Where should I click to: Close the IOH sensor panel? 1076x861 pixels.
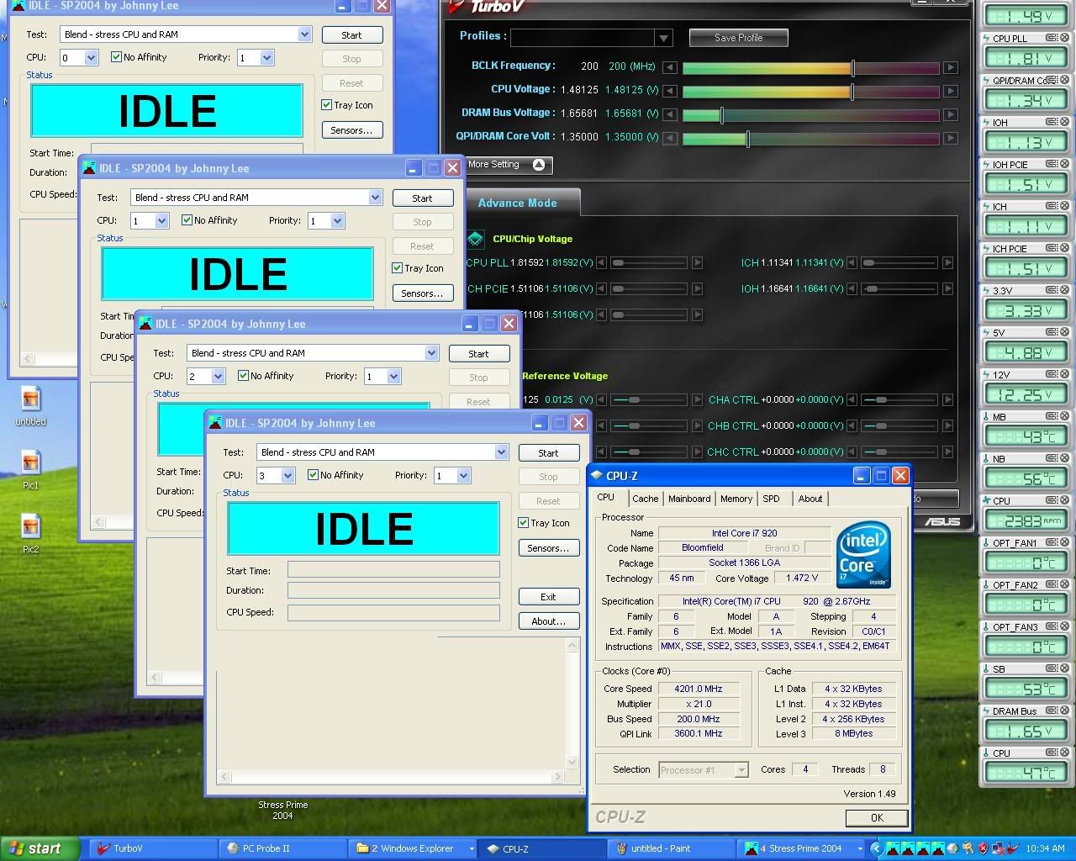click(1065, 122)
